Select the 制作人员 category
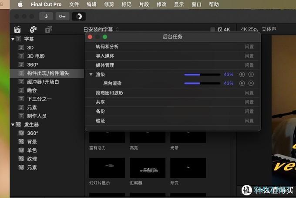This screenshot has width=296, height=198. pos(47,116)
